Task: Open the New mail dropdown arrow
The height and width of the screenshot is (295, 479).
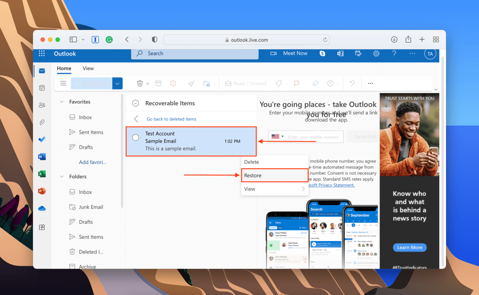Action: coord(117,83)
